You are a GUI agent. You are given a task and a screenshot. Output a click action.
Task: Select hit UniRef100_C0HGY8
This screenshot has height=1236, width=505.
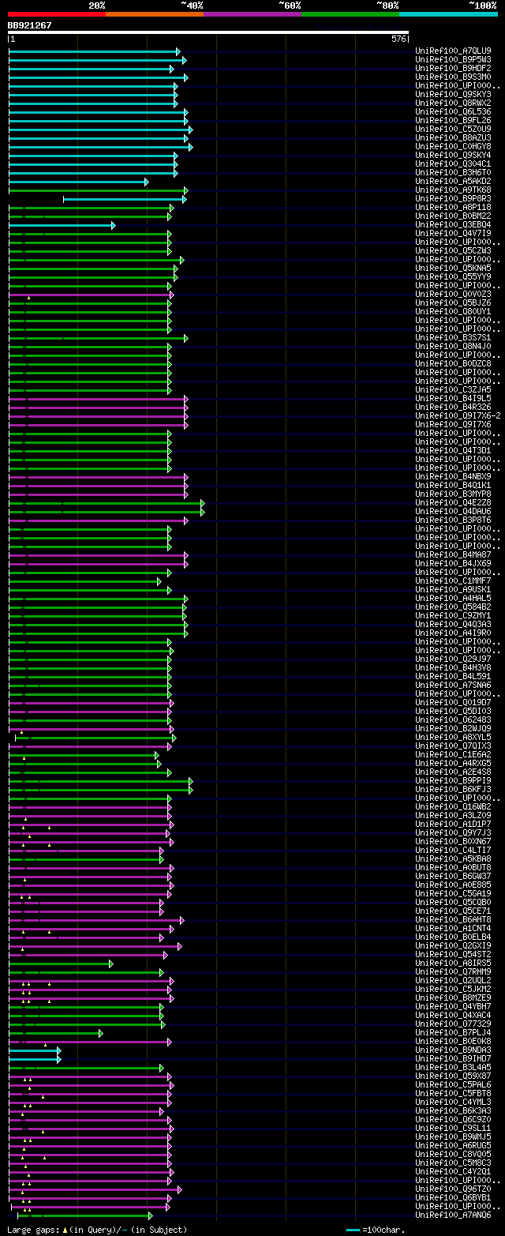(x=453, y=146)
